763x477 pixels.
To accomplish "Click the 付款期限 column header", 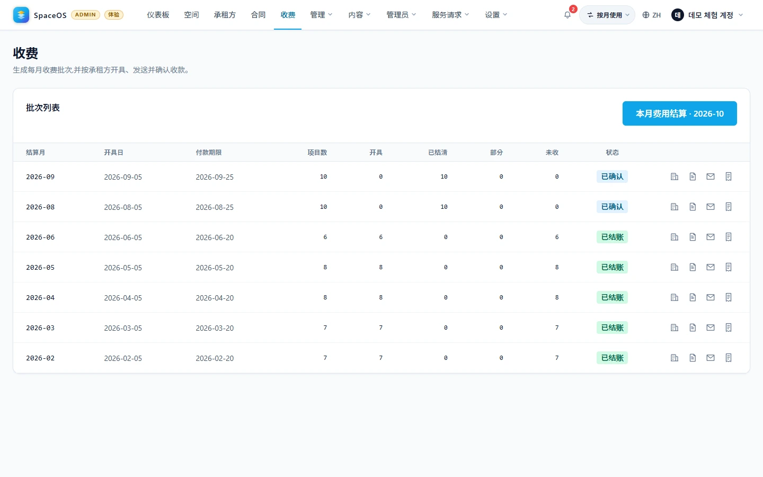I will (x=209, y=152).
